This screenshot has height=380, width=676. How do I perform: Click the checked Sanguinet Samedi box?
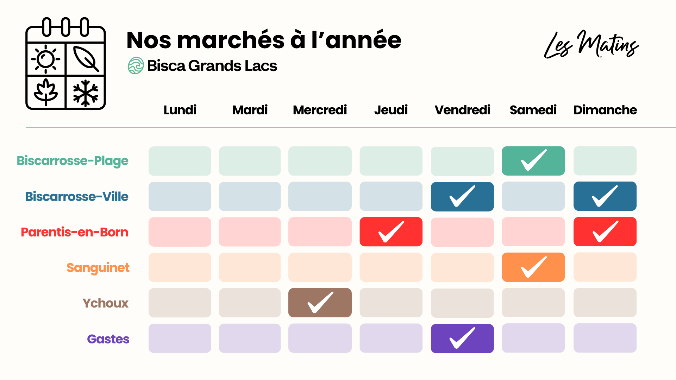(x=533, y=267)
